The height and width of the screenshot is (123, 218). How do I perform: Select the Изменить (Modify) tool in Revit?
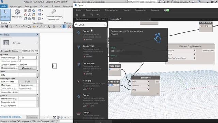pos(5,14)
